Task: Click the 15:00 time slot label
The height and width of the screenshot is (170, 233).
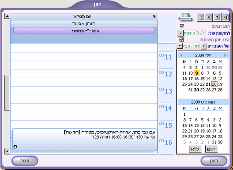Action: click(x=165, y=125)
